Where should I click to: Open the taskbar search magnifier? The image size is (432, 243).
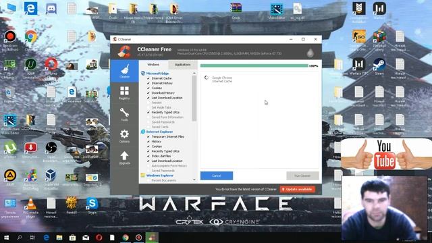point(20,238)
